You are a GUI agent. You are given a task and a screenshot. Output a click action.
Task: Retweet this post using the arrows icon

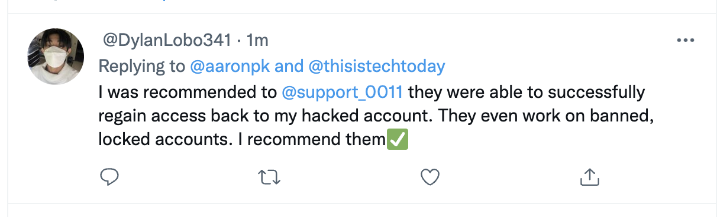point(270,176)
